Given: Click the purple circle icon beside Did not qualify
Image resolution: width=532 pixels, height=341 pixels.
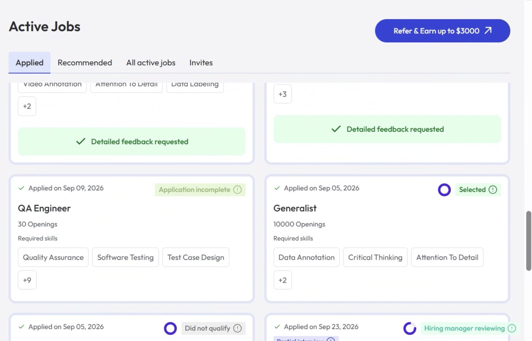Looking at the screenshot, I should pyautogui.click(x=170, y=328).
